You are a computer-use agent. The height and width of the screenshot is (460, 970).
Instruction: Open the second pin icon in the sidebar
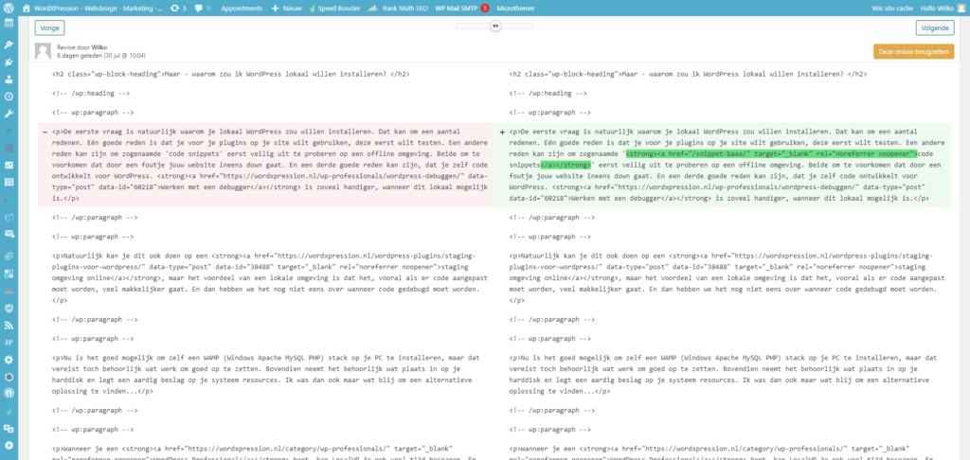(x=9, y=62)
